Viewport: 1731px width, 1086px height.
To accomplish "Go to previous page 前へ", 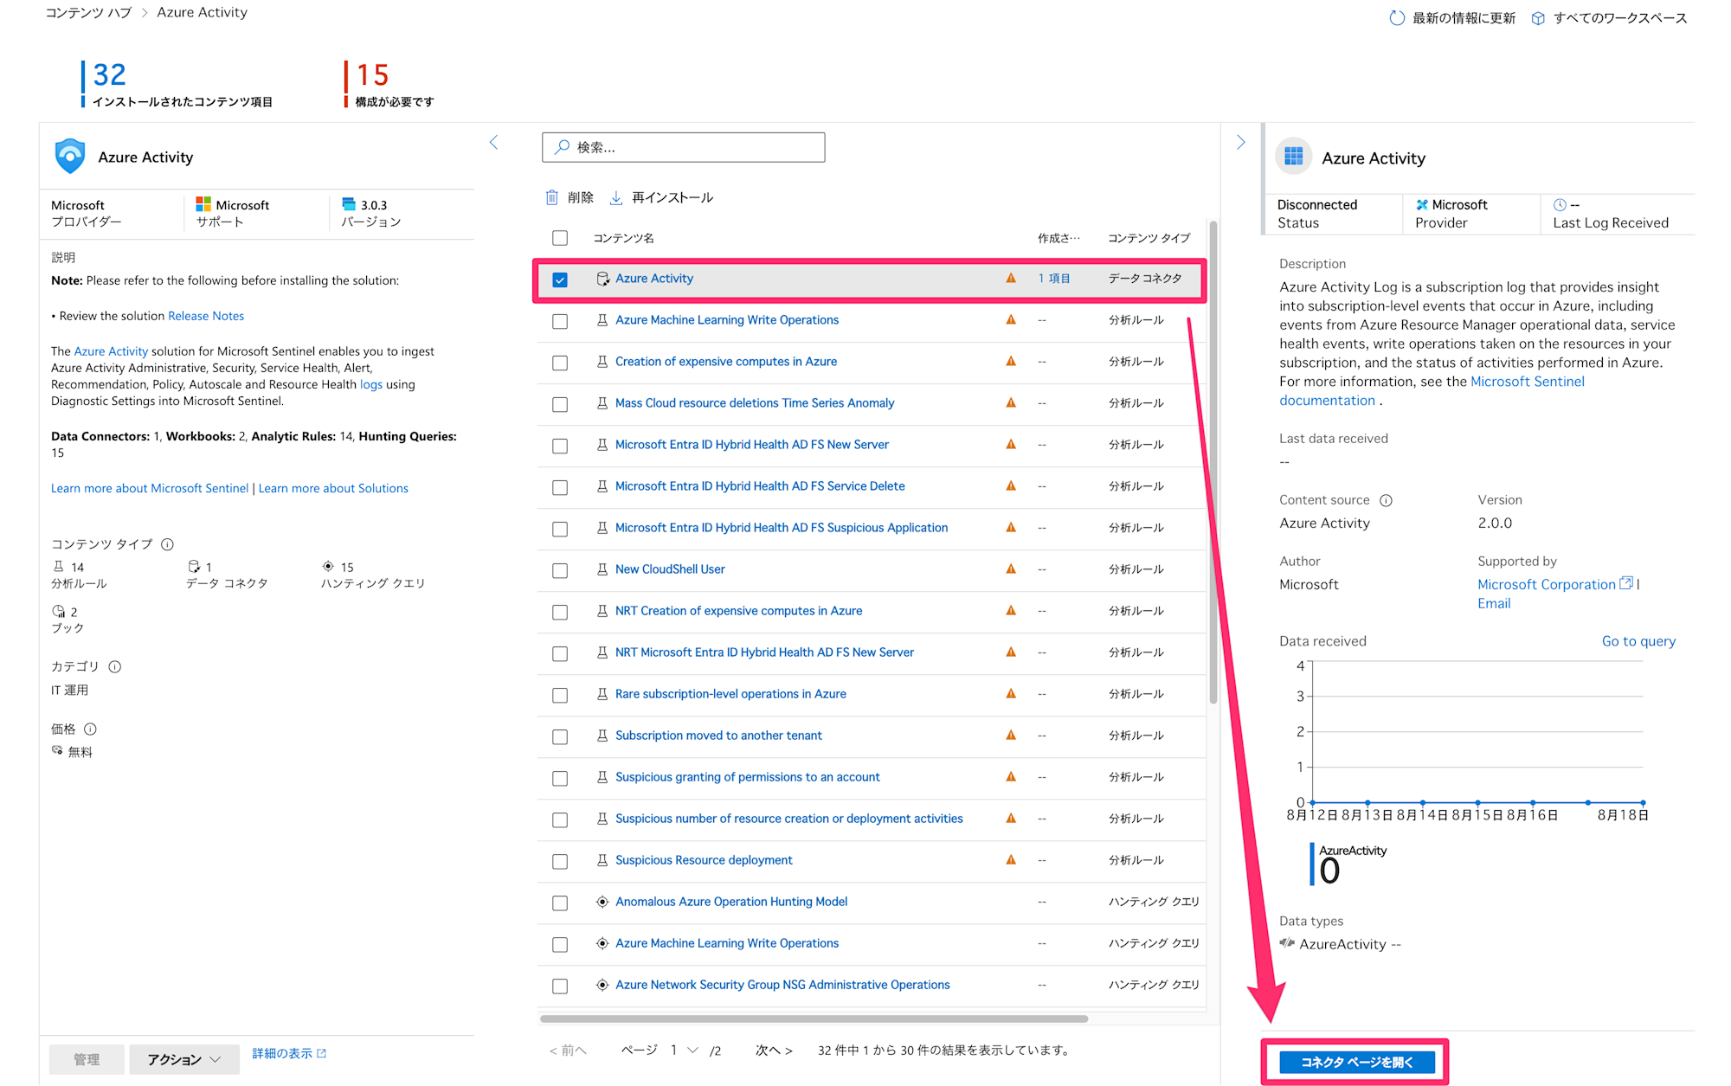I will 568,1050.
